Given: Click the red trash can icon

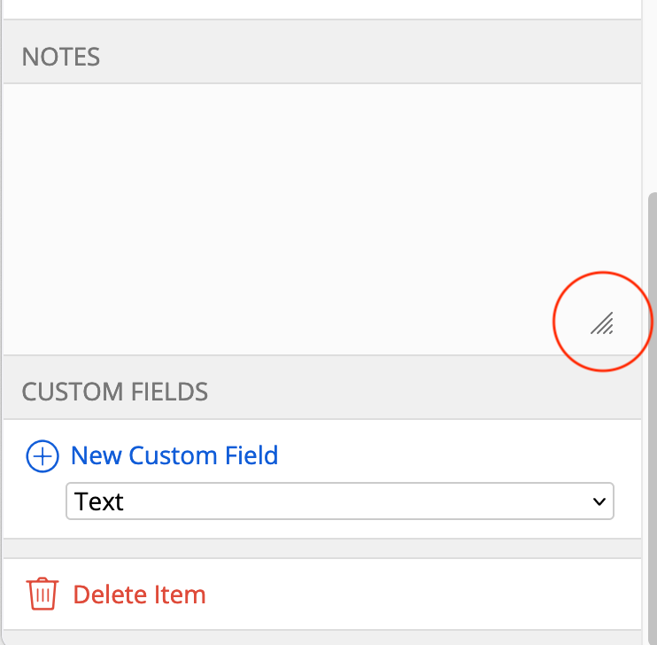Looking at the screenshot, I should click(x=43, y=594).
